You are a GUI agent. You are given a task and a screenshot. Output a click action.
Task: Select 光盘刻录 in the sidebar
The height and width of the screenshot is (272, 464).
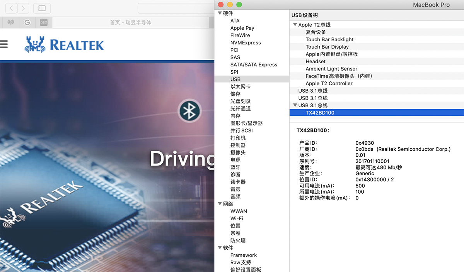(x=240, y=101)
